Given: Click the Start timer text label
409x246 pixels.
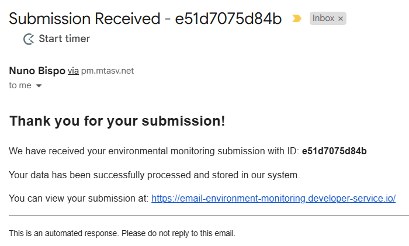Looking at the screenshot, I should (64, 39).
